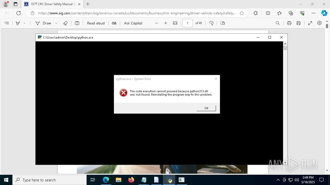
Task: Switch to page view layout
Action: (x=223, y=23)
